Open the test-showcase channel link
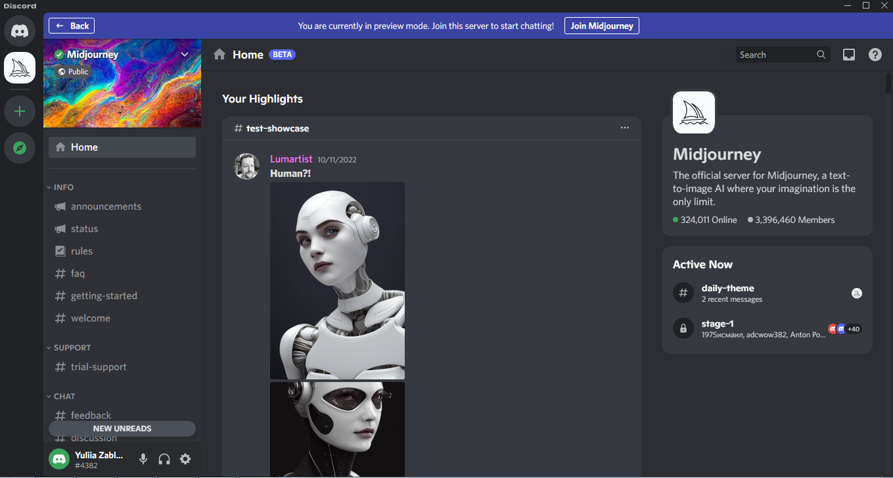This screenshot has height=478, width=893. coord(277,128)
